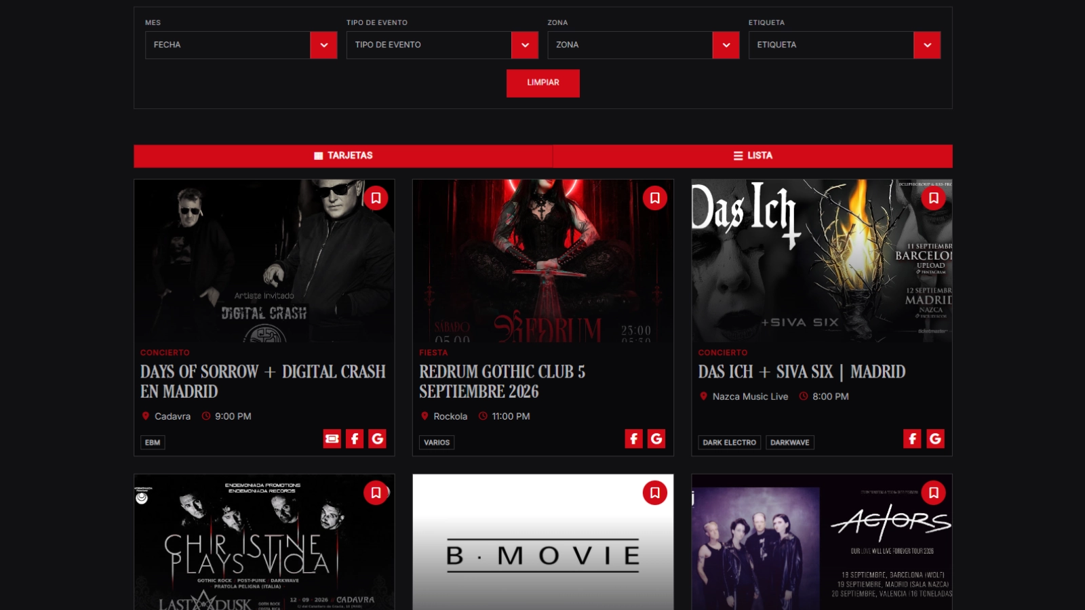Open the Actors tour poster
This screenshot has height=610, width=1085.
tap(822, 542)
